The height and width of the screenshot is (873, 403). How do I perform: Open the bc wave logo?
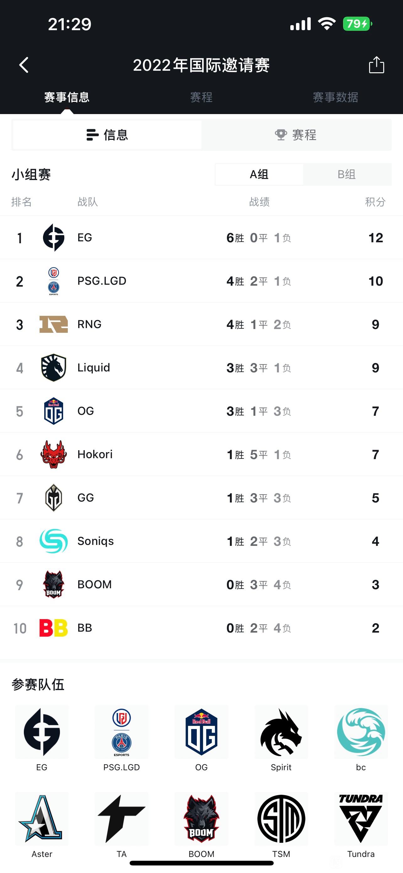point(361,732)
